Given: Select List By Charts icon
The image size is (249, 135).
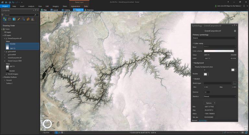Looking at the screenshot, I should pyautogui.click(x=33, y=19).
